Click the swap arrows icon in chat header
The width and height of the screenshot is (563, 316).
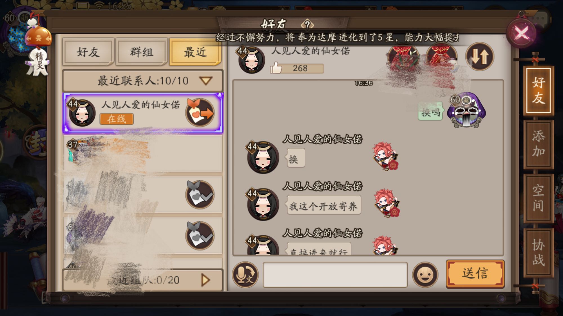479,56
